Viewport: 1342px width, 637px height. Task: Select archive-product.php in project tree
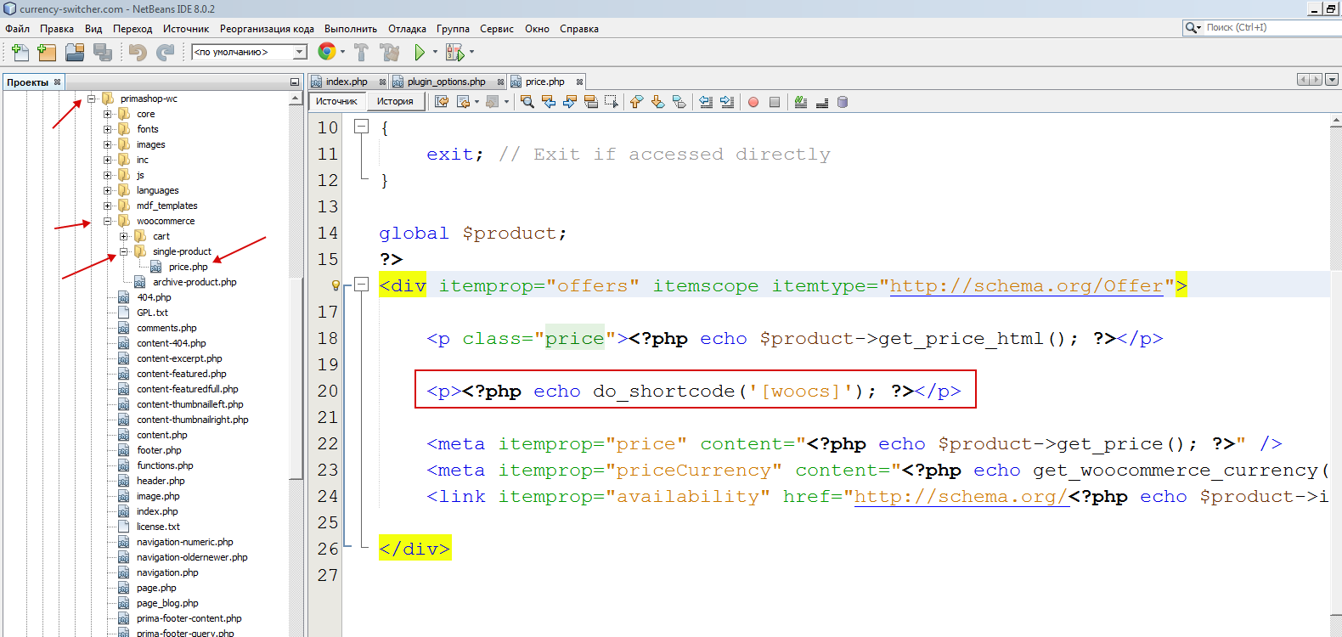195,282
